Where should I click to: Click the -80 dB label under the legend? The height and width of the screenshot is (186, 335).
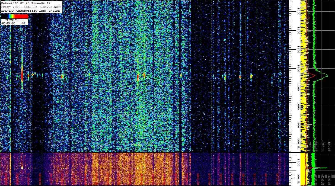pos(6,23)
